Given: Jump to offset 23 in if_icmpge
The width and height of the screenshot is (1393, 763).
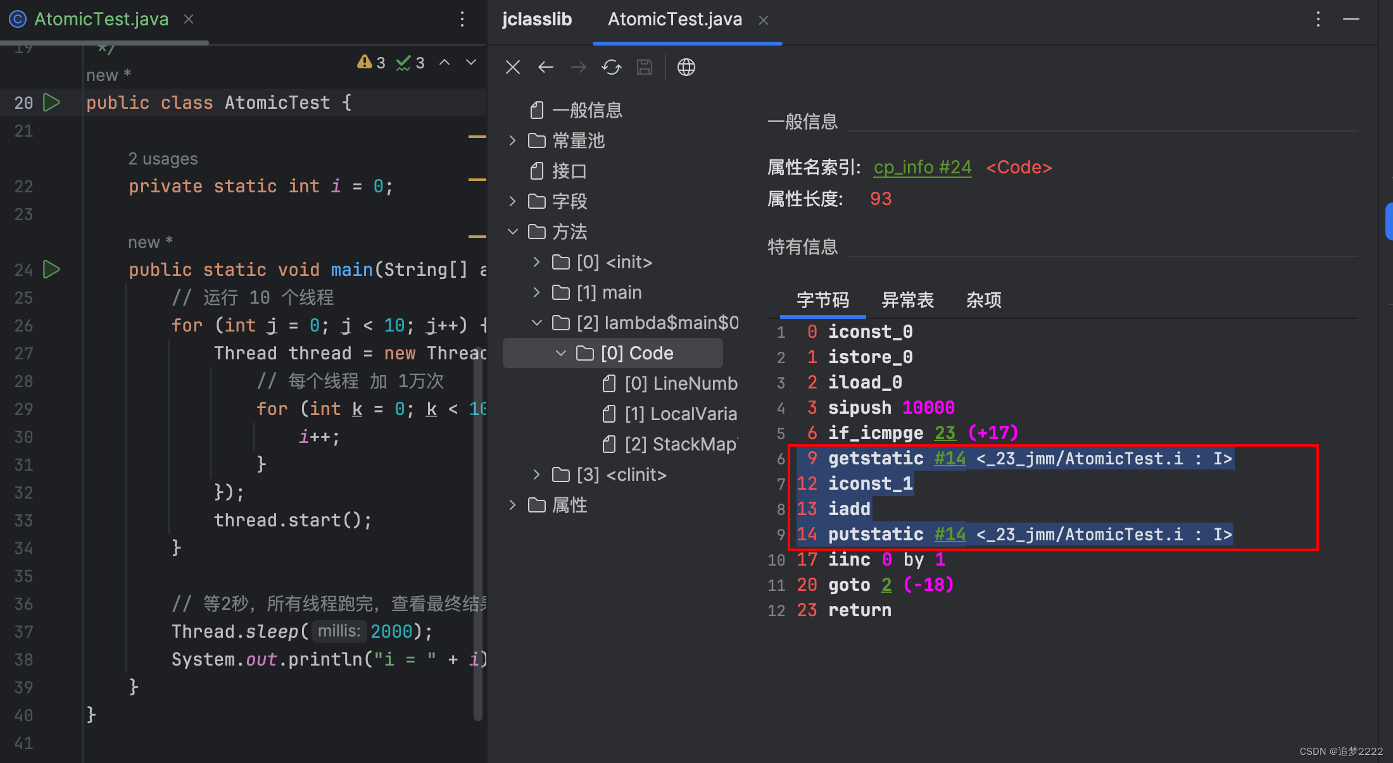Looking at the screenshot, I should point(945,433).
